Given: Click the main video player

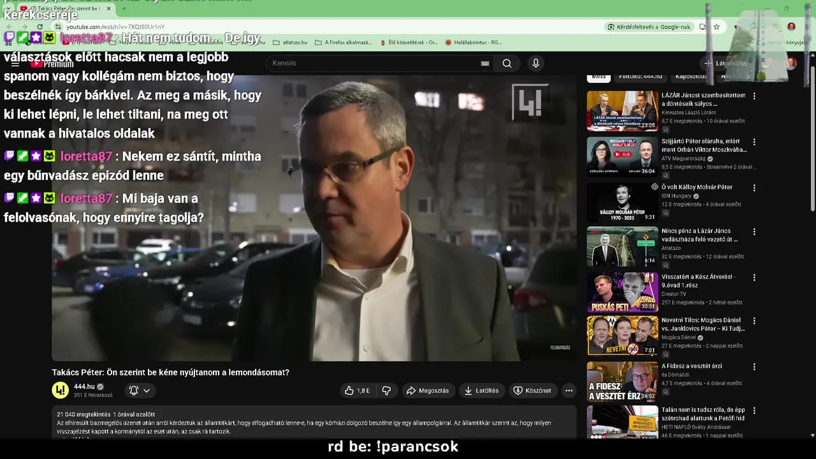Looking at the screenshot, I should pos(314,218).
